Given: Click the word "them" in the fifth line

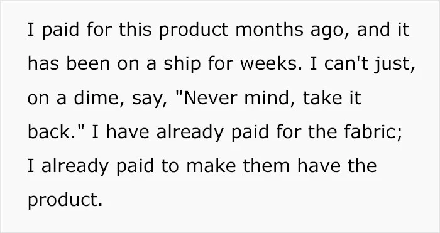Looking at the screenshot, I should coord(267,166).
